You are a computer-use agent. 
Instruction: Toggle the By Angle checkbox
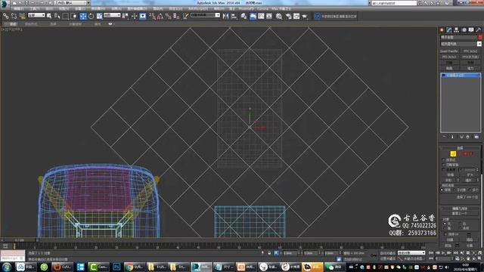click(x=444, y=169)
